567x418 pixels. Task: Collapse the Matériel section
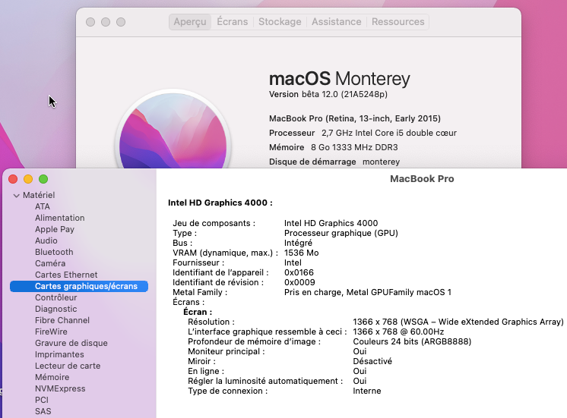(16, 195)
